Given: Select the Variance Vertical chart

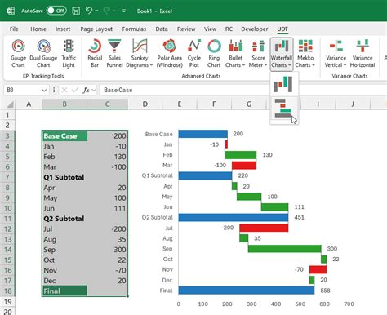Looking at the screenshot, I should (x=336, y=54).
